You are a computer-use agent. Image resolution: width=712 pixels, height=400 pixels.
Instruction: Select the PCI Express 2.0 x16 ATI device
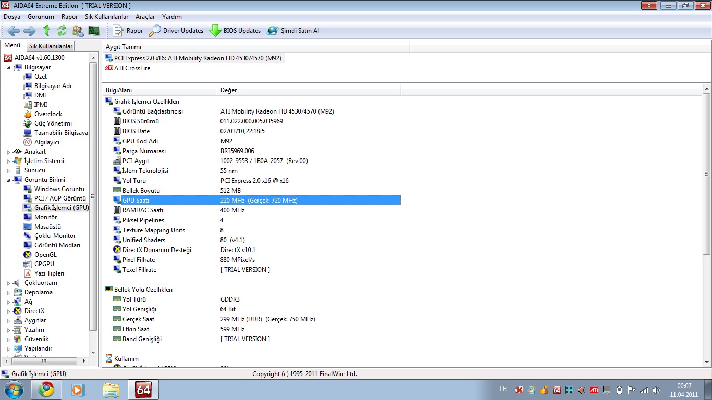coord(198,58)
